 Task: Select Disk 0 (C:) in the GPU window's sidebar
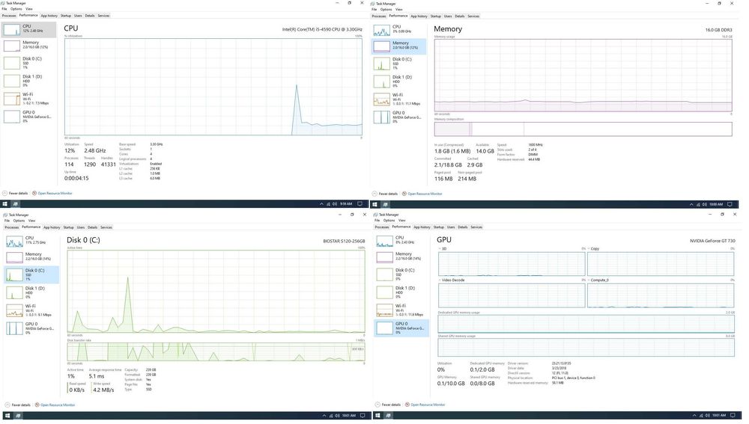point(401,274)
